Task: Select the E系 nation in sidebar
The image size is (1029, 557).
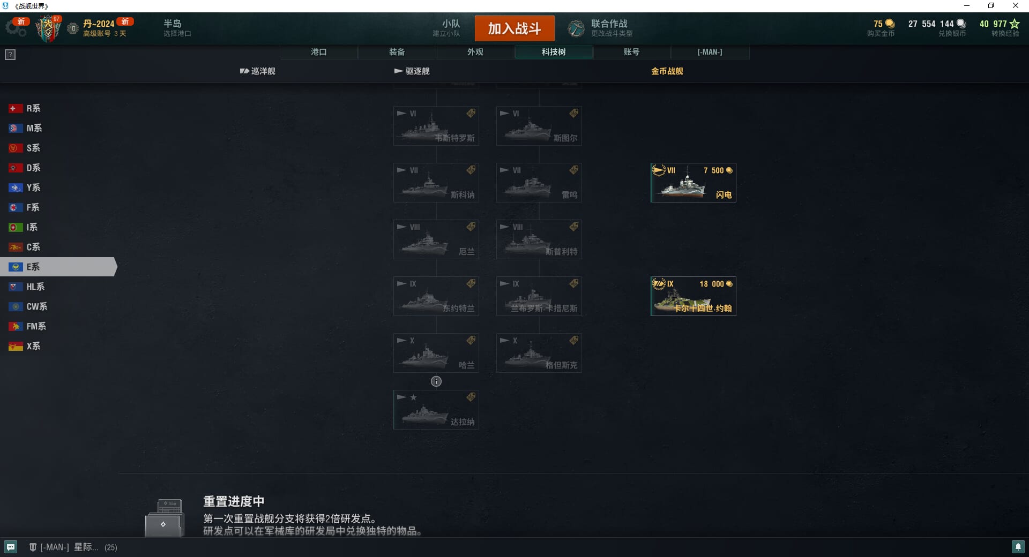Action: click(58, 267)
